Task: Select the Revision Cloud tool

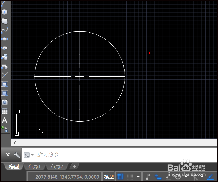Action: (x=4, y=21)
